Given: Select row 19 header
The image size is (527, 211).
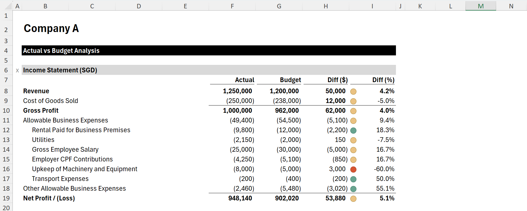Looking at the screenshot, I should pos(6,198).
